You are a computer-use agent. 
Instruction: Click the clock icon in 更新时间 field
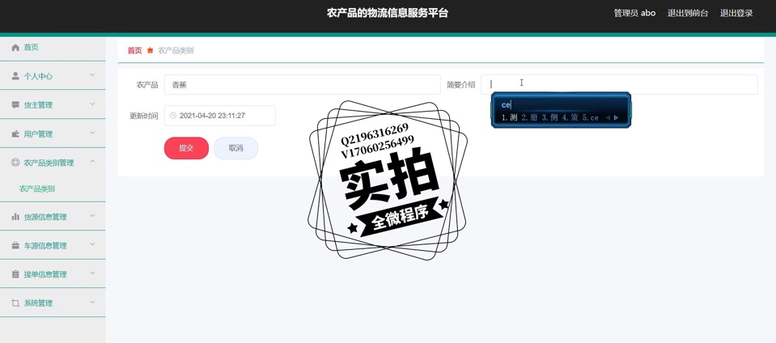[172, 116]
